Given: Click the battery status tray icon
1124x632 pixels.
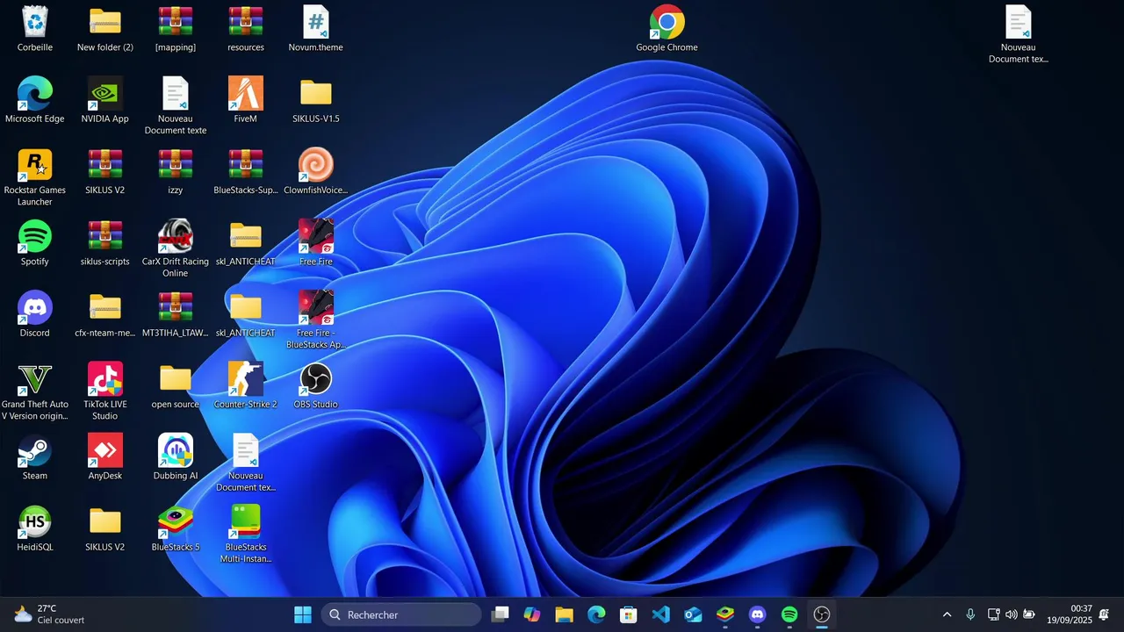Looking at the screenshot, I should coord(1029,614).
